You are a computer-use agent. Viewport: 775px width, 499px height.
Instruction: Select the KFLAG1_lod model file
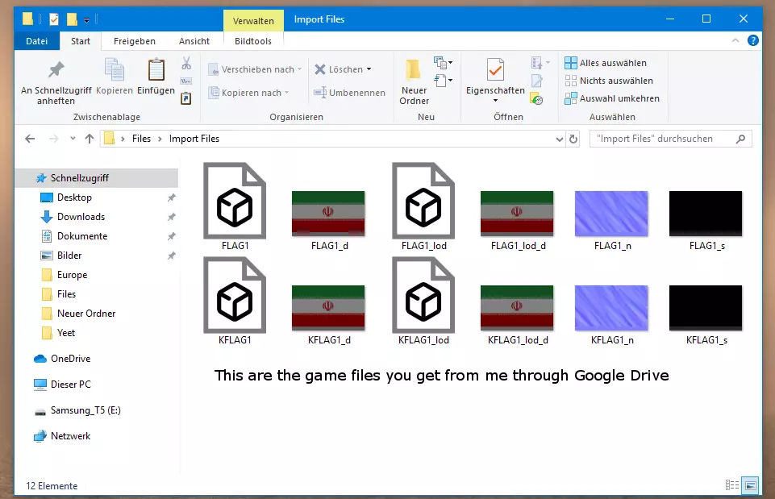point(423,301)
